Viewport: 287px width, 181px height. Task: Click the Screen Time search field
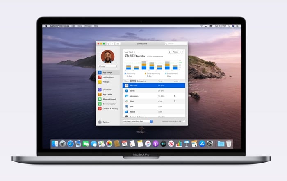[176, 43]
